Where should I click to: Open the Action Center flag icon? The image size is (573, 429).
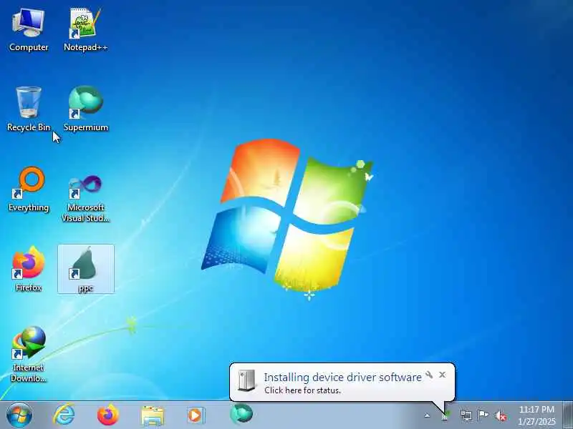click(x=483, y=415)
